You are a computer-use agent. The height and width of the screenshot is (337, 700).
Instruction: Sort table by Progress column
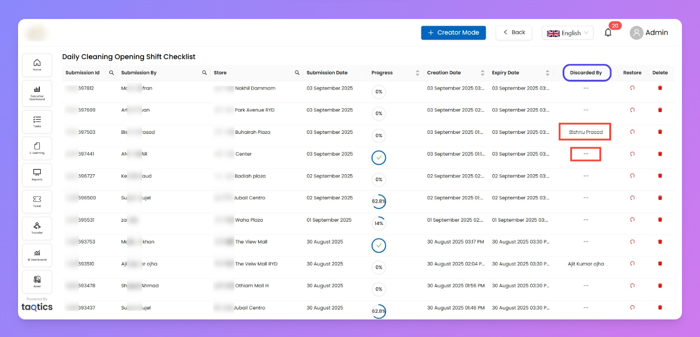tap(417, 73)
